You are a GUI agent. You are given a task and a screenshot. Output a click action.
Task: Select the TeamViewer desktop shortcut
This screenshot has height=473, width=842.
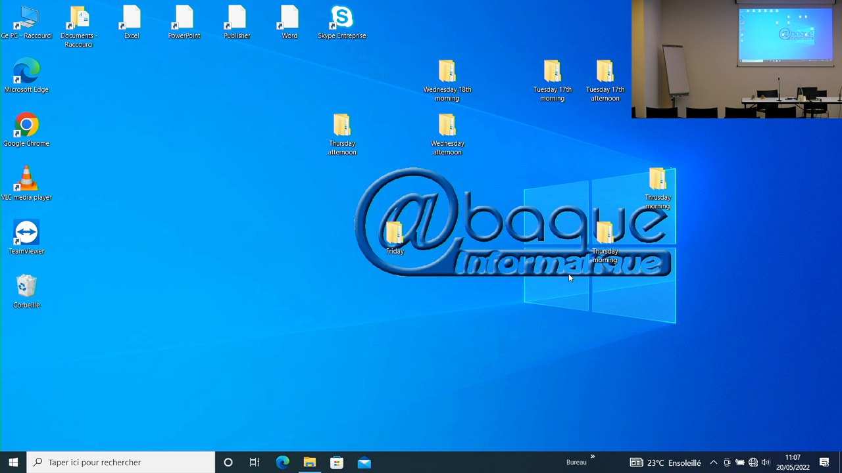[26, 238]
